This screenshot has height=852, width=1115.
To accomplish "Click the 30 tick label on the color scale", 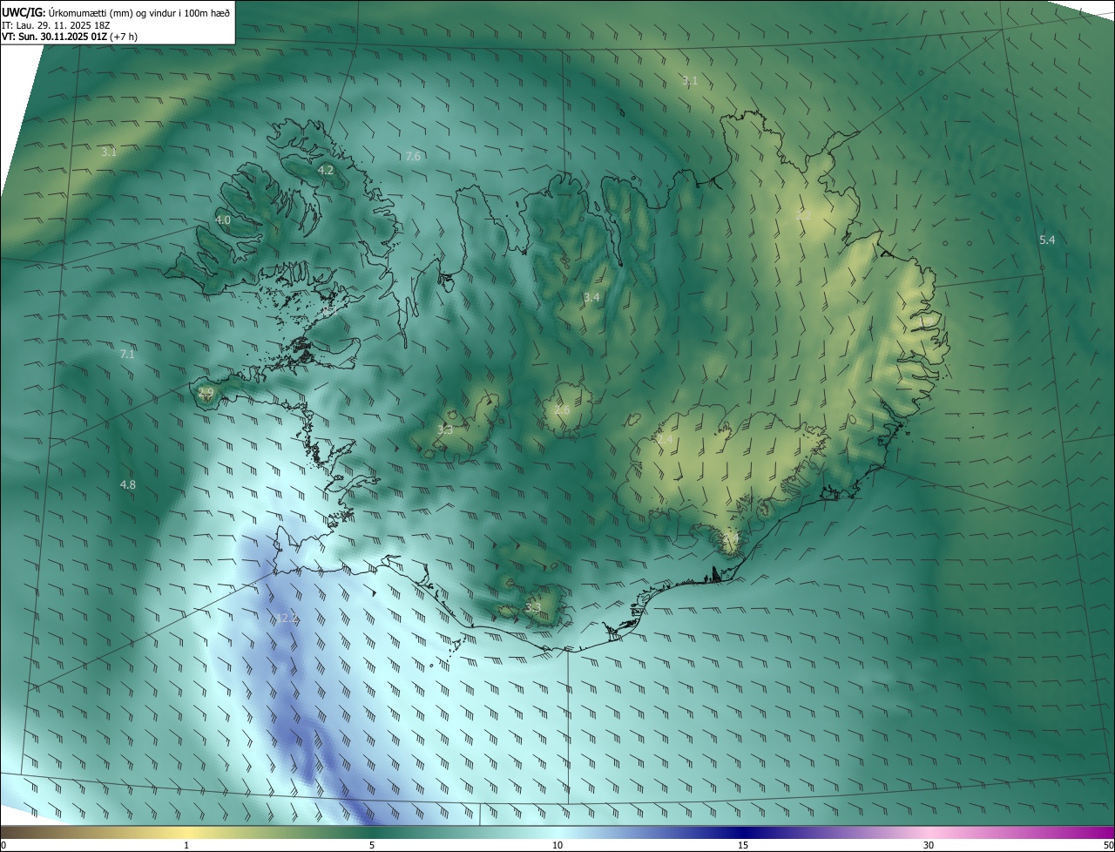I will 929,845.
